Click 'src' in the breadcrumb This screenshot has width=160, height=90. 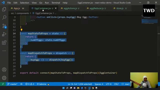pyautogui.click(x=12, y=13)
